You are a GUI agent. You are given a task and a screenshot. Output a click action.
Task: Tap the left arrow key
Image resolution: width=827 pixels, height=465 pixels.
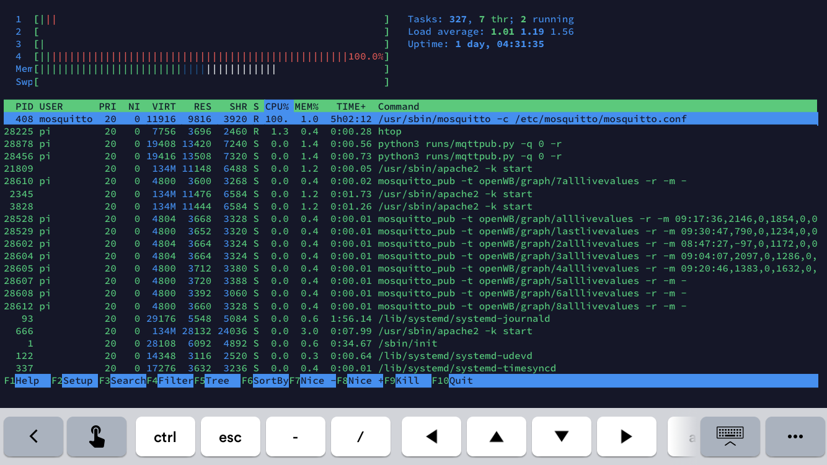point(431,436)
